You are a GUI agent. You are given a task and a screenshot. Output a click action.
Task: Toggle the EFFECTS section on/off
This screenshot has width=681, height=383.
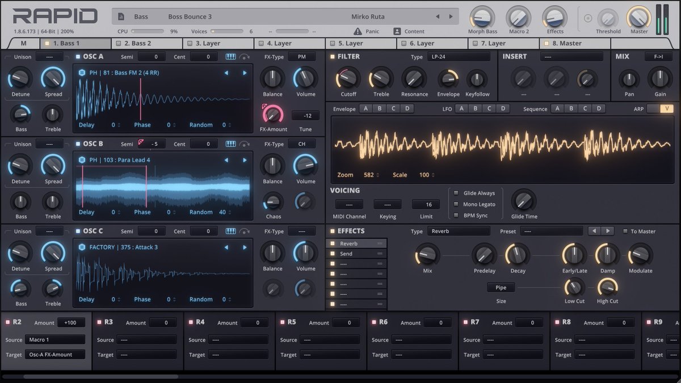pos(333,232)
